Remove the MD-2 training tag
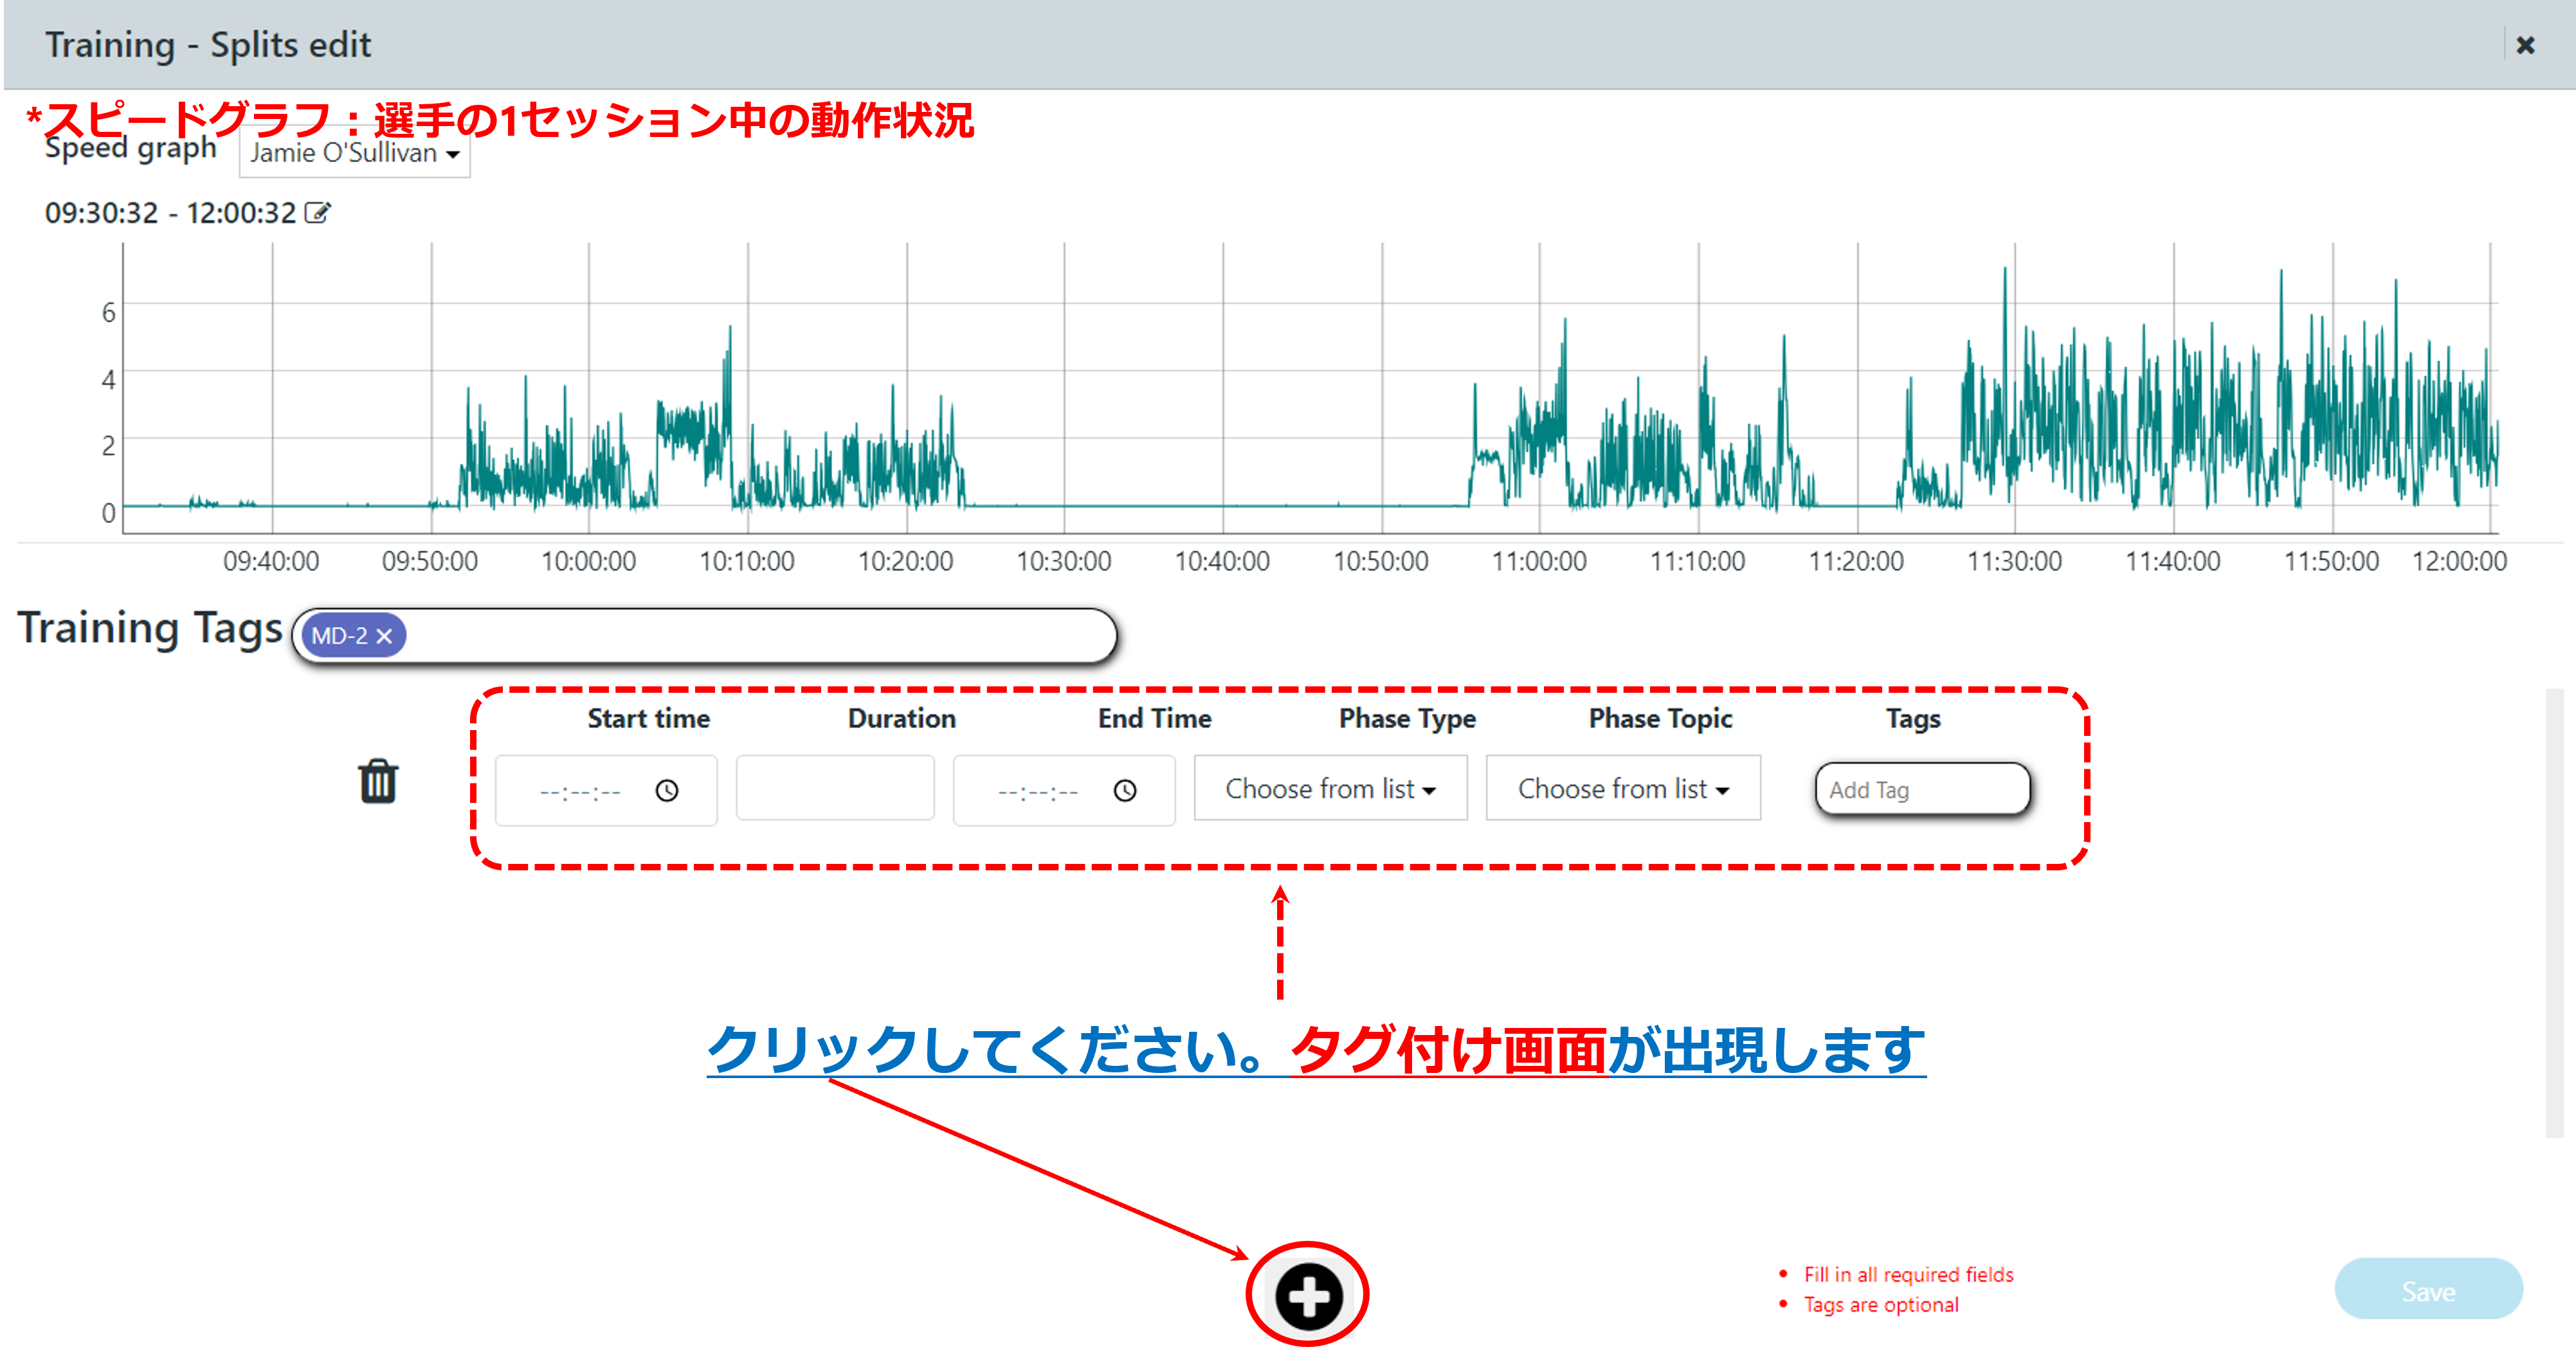The image size is (2576, 1347). tap(384, 636)
